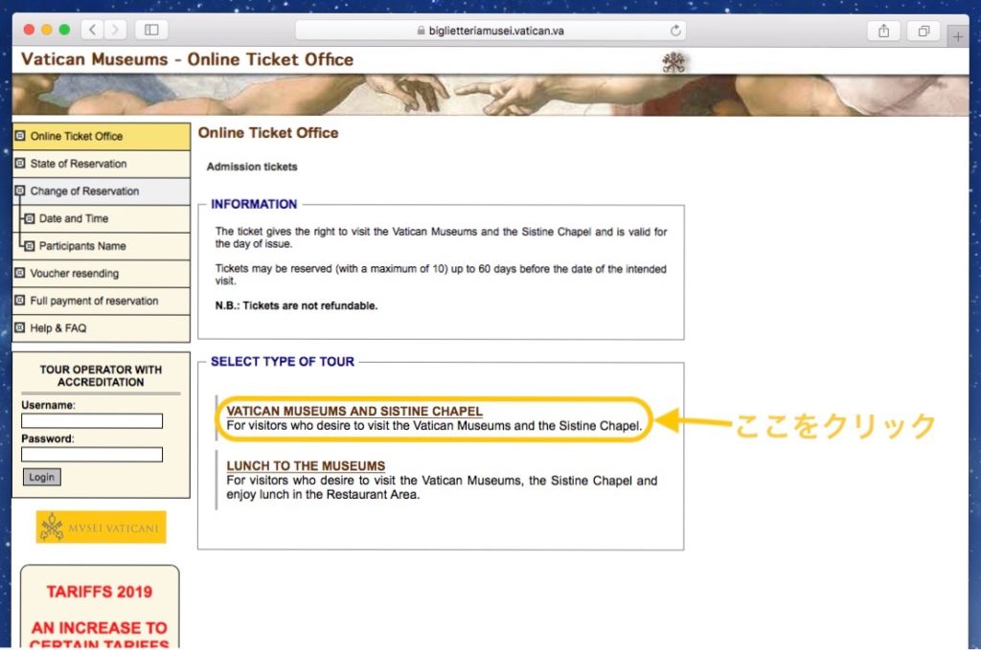This screenshot has width=981, height=650.
Task: Open the Lunch to the Museums link
Action: click(306, 465)
